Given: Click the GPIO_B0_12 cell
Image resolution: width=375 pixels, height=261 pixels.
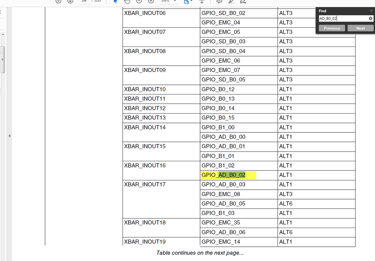Looking at the screenshot, I should 239,89.
